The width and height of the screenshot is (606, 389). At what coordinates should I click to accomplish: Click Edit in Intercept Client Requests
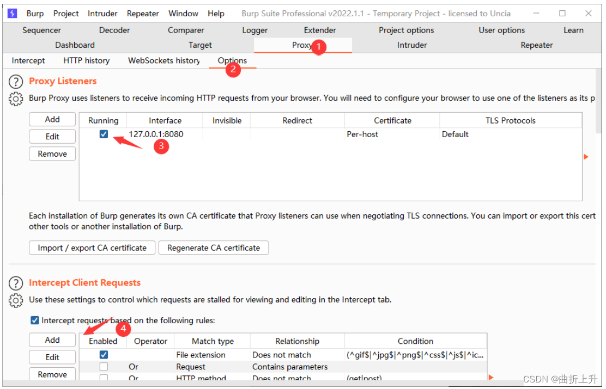[52, 358]
